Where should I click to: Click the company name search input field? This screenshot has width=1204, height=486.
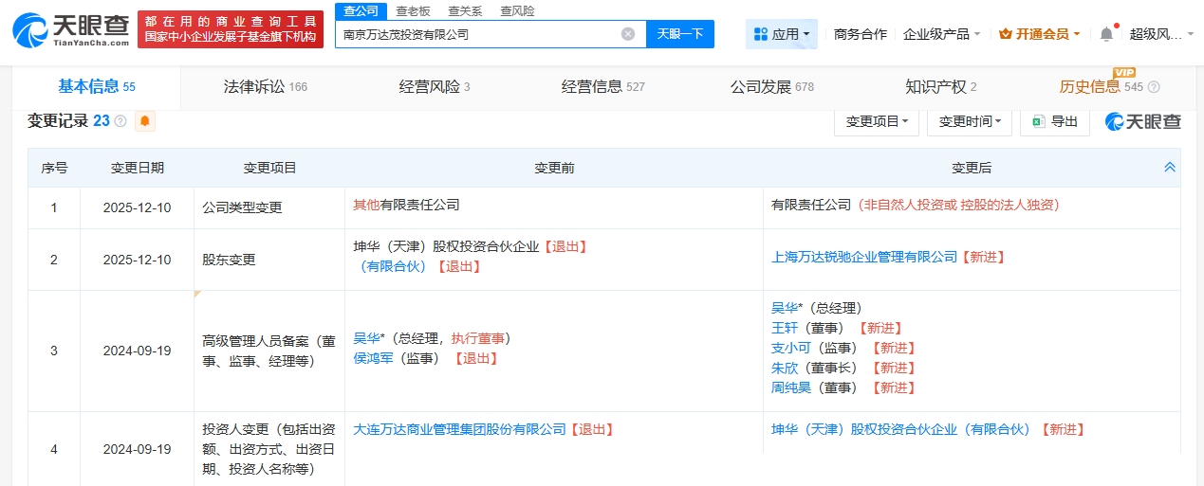coord(474,34)
